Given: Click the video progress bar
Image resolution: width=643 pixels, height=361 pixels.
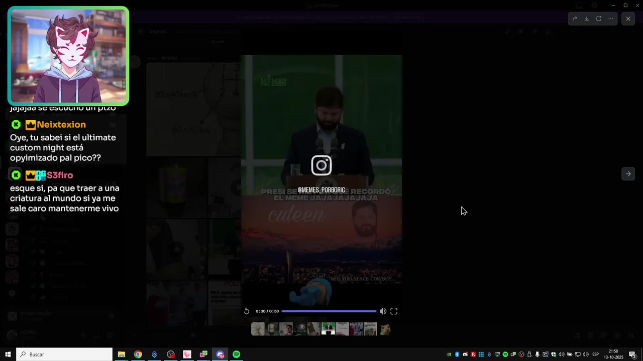Looking at the screenshot, I should (x=329, y=311).
